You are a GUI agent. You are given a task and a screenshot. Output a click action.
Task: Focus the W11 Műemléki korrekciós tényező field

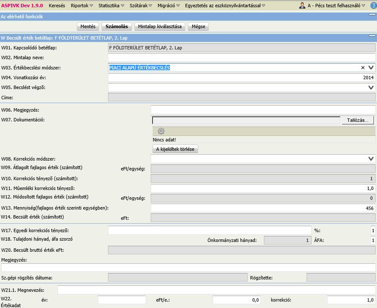click(x=263, y=188)
